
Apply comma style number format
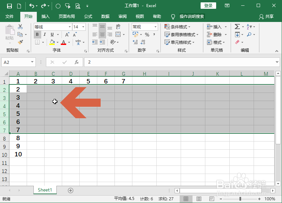(x=154, y=34)
